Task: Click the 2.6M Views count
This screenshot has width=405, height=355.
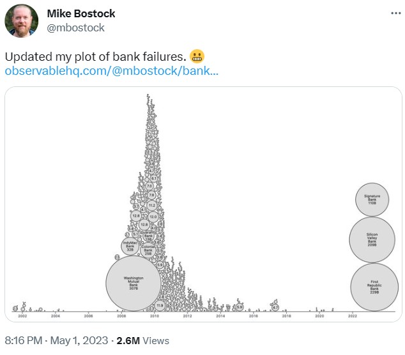Action: (143, 341)
